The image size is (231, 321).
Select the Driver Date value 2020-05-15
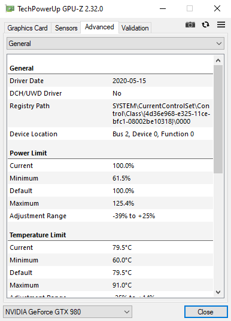129,81
